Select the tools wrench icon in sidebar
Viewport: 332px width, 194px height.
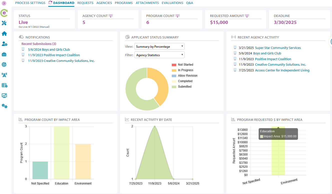pyautogui.click(x=4, y=23)
